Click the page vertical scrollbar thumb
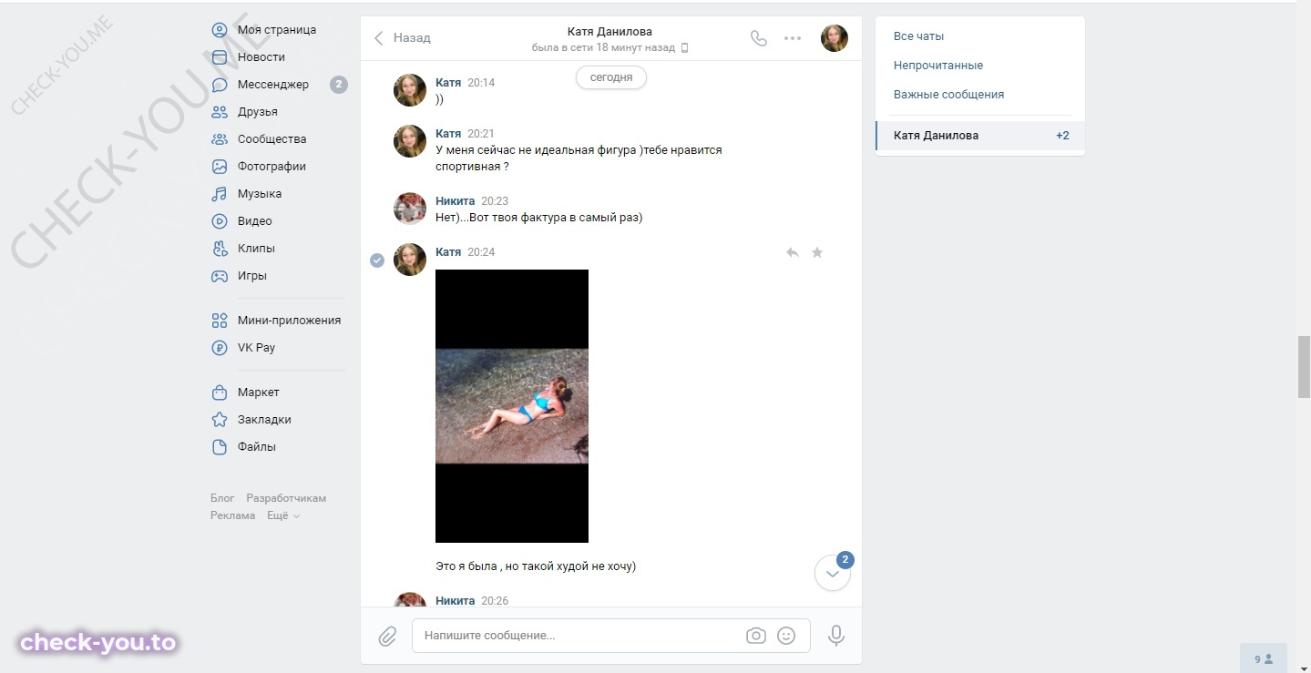The image size is (1311, 673). tap(1304, 366)
